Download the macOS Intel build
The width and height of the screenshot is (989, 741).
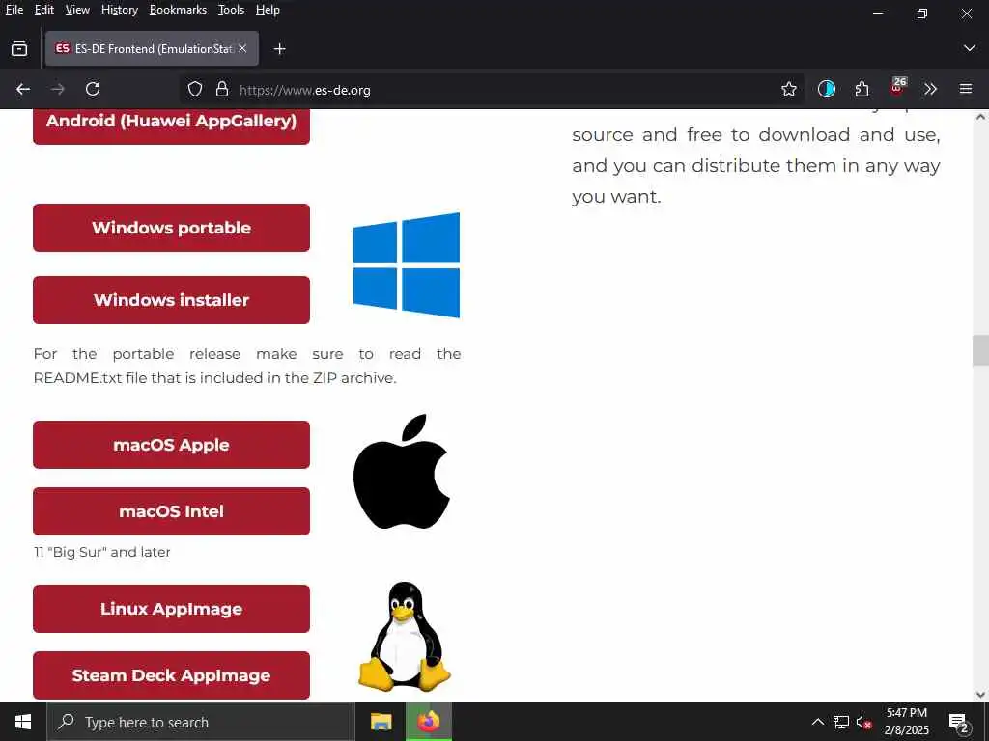coord(171,511)
